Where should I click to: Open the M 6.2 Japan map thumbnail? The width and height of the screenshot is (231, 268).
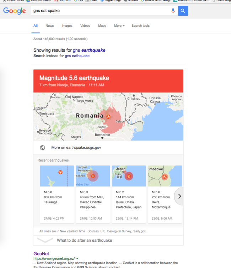[x=129, y=176]
